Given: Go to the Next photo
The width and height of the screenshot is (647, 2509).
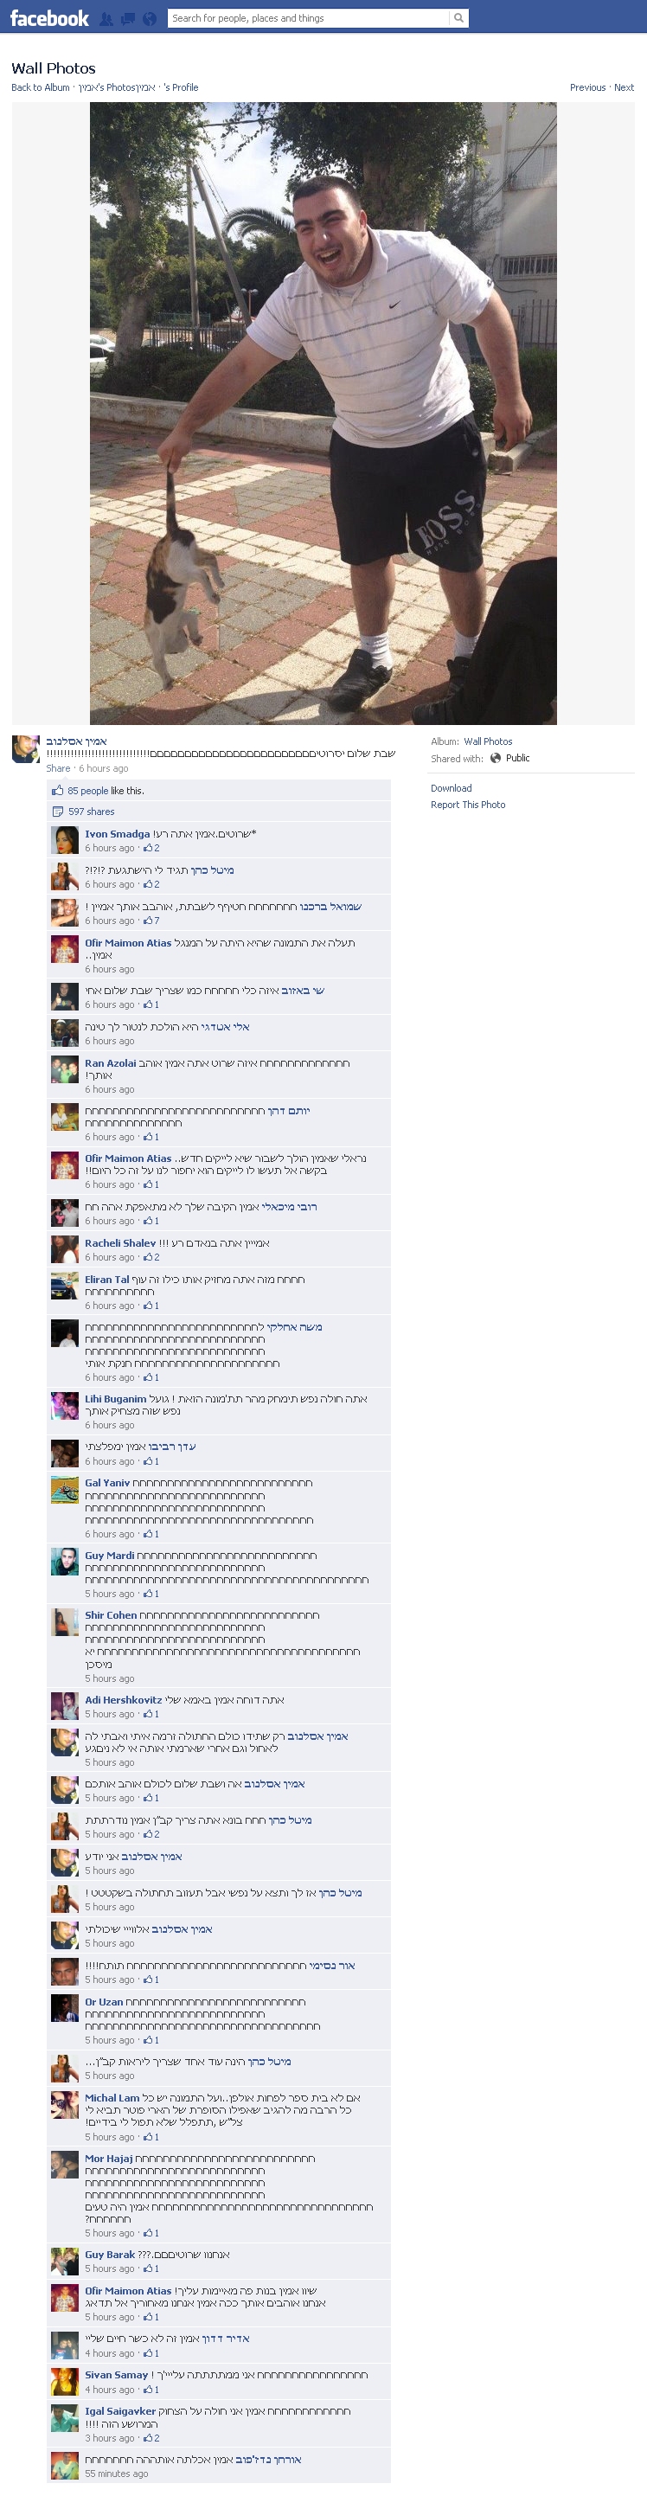Looking at the screenshot, I should [625, 87].
